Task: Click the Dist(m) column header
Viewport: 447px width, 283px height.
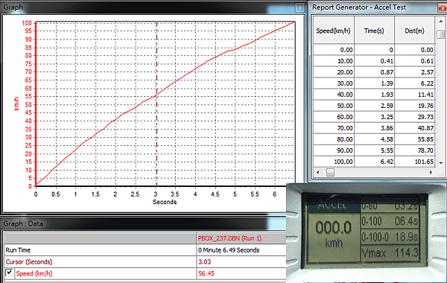Action: (415, 31)
